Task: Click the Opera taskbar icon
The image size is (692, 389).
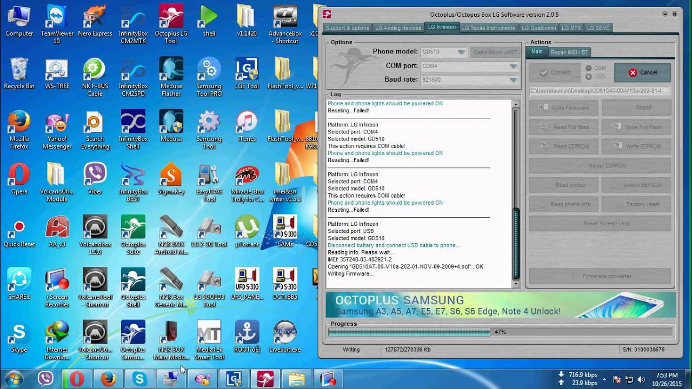Action: point(77,379)
